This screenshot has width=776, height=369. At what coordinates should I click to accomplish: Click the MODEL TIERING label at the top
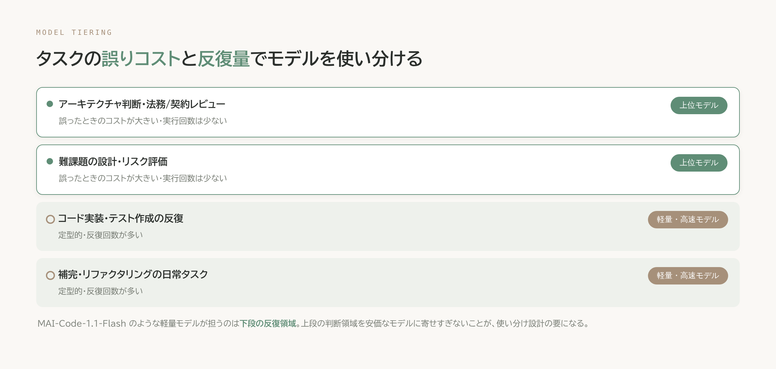pyautogui.click(x=74, y=32)
